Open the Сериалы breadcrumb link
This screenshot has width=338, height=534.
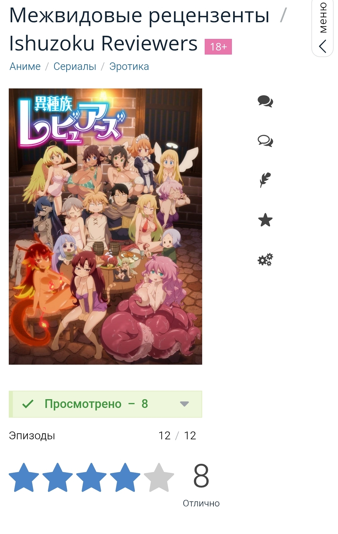(75, 66)
